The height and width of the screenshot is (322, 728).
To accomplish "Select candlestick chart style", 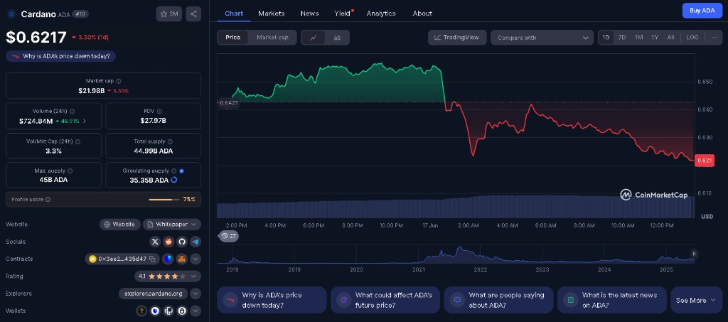I will (337, 38).
